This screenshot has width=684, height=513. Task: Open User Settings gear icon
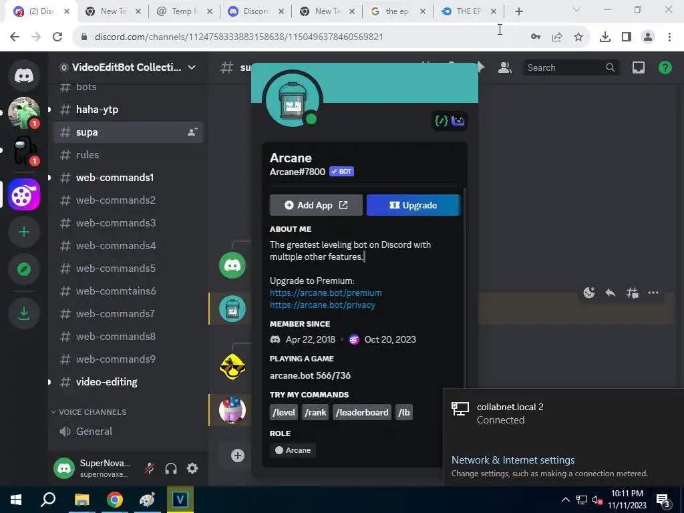point(192,468)
